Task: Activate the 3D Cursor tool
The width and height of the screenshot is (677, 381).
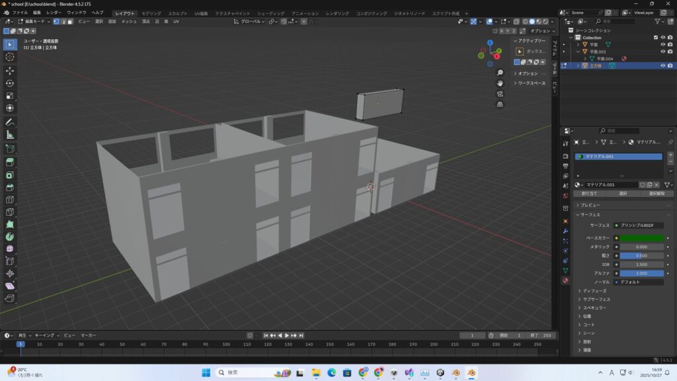Action: (10, 57)
